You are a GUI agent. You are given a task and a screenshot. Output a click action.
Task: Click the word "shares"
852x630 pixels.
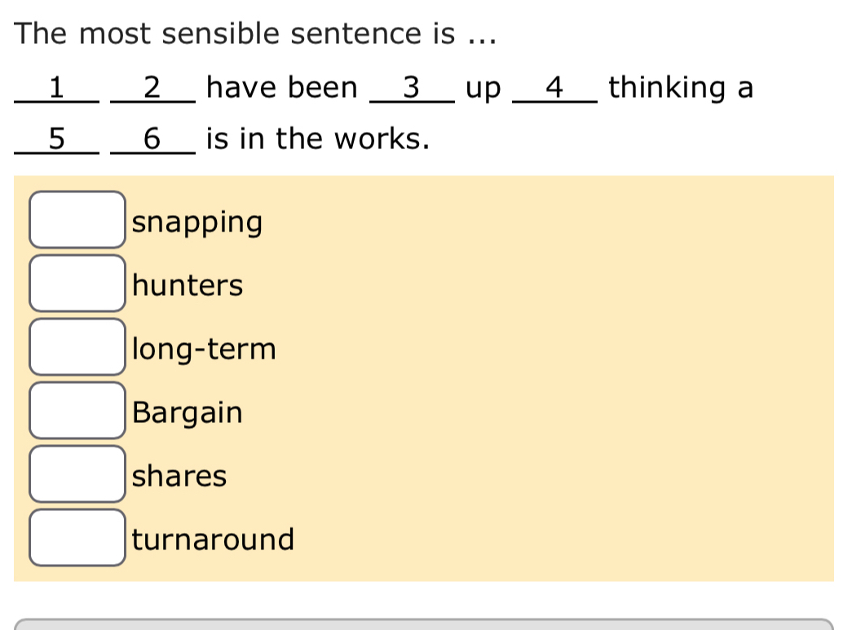(180, 477)
